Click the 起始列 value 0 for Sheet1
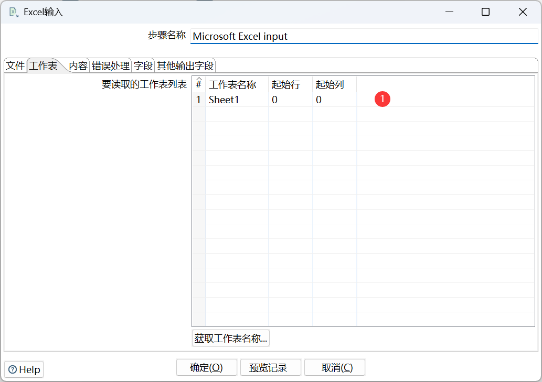 (x=334, y=100)
